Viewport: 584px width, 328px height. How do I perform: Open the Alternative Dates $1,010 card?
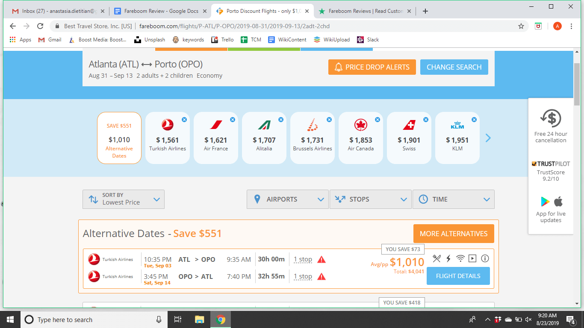pyautogui.click(x=119, y=138)
